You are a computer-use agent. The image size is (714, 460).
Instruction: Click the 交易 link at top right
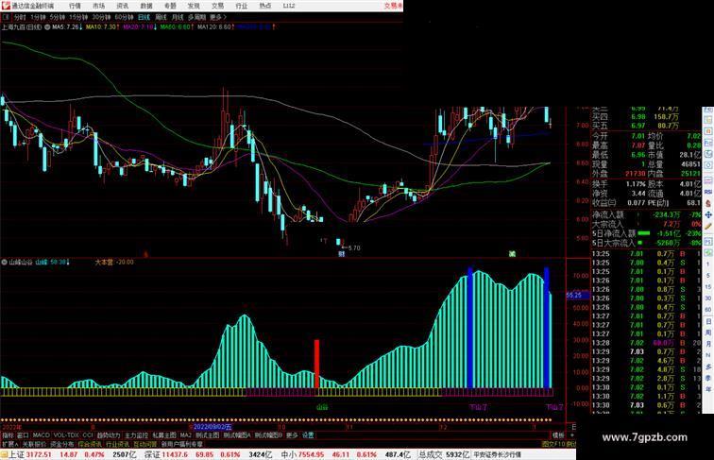[x=393, y=6]
